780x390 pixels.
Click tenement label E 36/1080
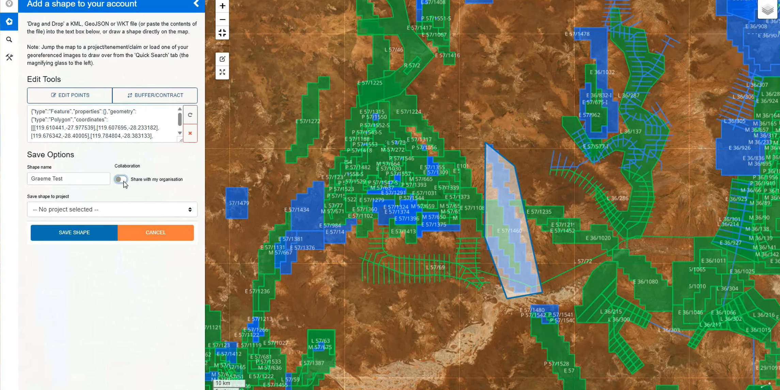pos(645,282)
